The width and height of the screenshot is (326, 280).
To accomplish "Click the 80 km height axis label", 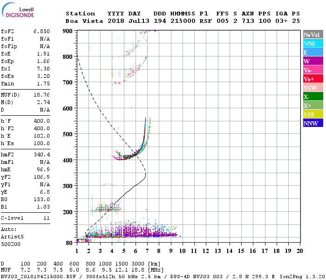I will pos(69,243).
